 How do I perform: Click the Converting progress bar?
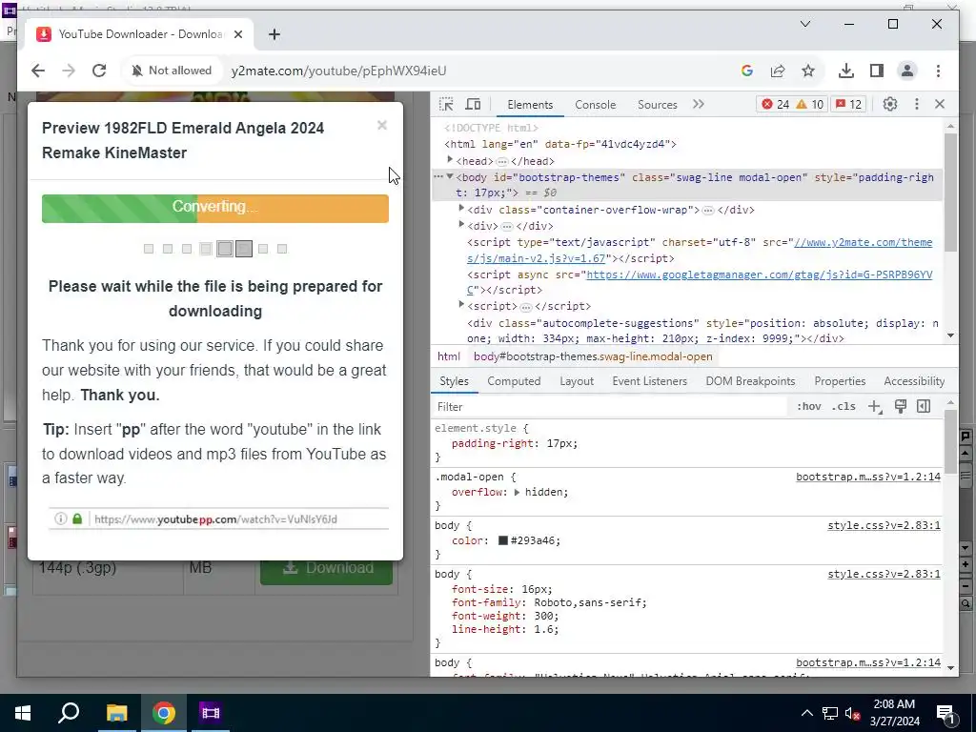coord(215,209)
